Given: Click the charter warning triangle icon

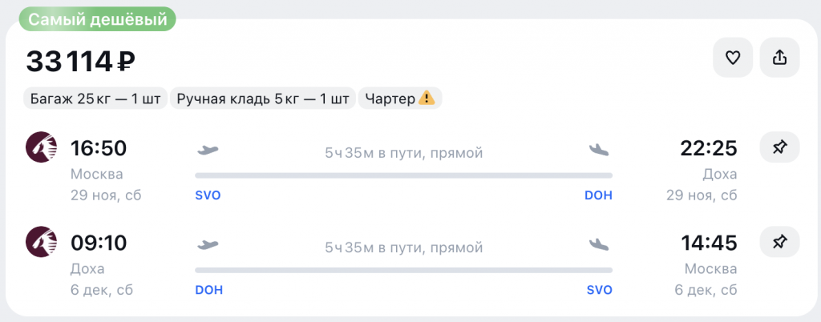Looking at the screenshot, I should (427, 99).
